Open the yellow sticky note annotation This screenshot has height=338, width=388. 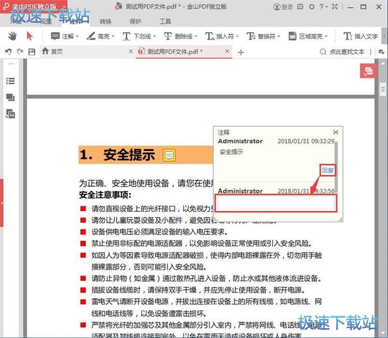169,155
